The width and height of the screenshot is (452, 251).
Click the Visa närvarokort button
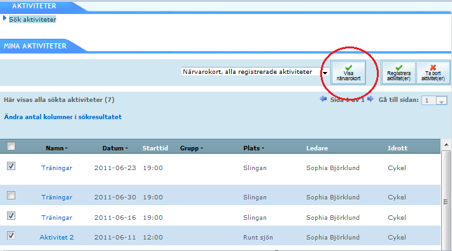[x=348, y=73]
